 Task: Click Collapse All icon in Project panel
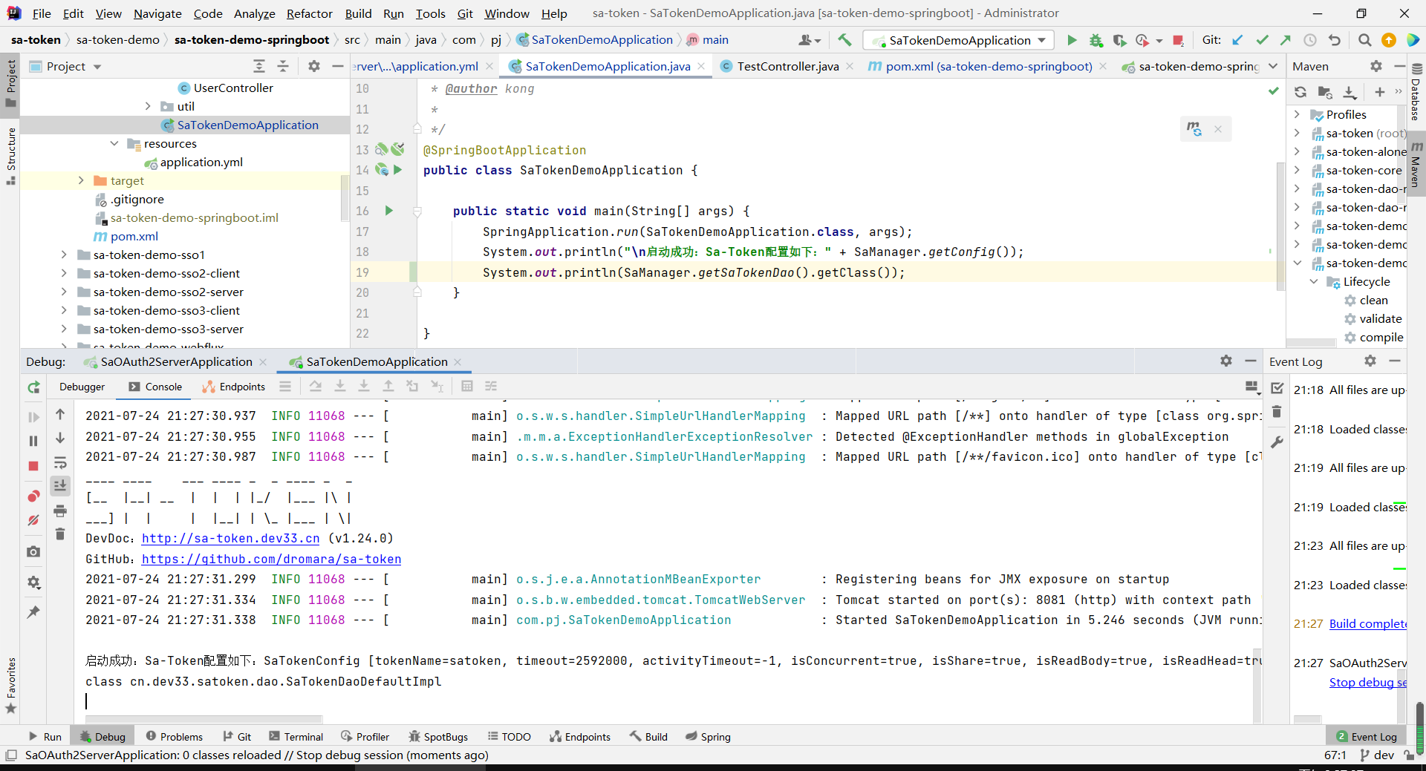(283, 66)
